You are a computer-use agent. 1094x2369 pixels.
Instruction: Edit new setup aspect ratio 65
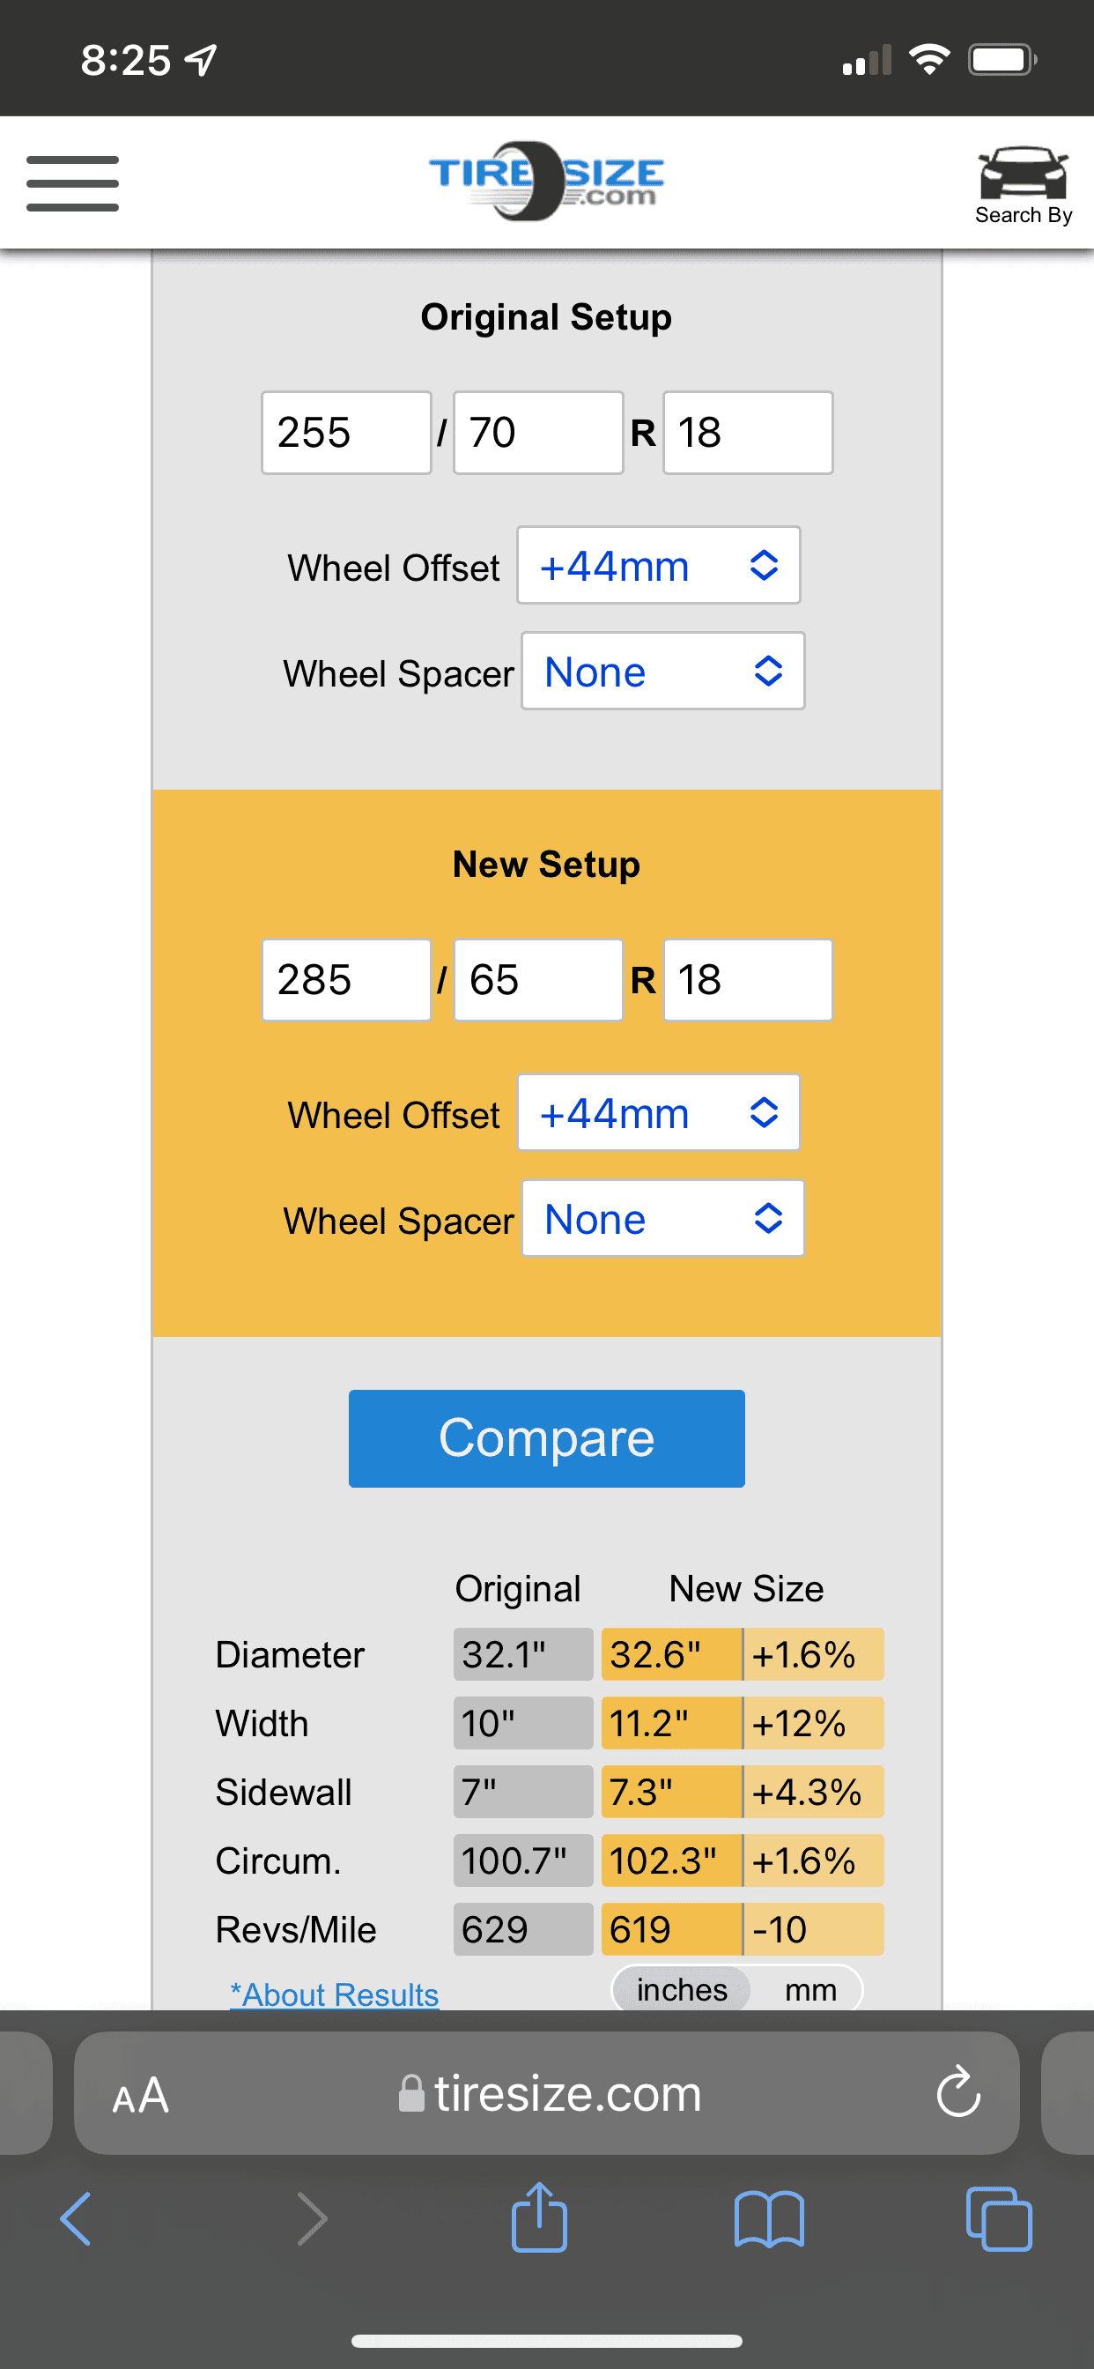[539, 979]
